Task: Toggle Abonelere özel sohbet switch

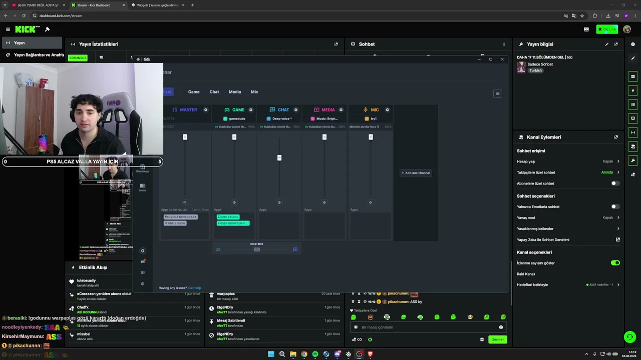Action: coord(615,183)
